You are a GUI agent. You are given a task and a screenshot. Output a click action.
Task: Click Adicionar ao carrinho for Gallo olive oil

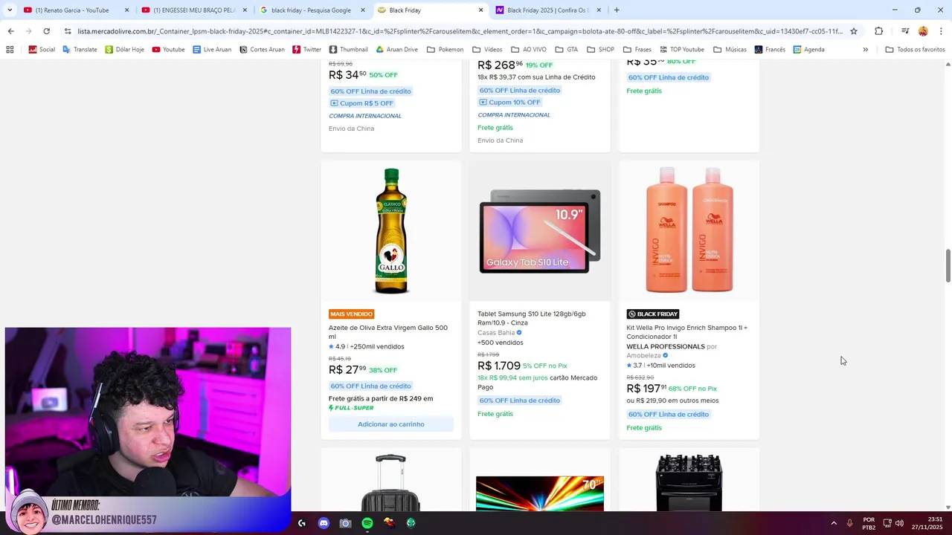(391, 424)
